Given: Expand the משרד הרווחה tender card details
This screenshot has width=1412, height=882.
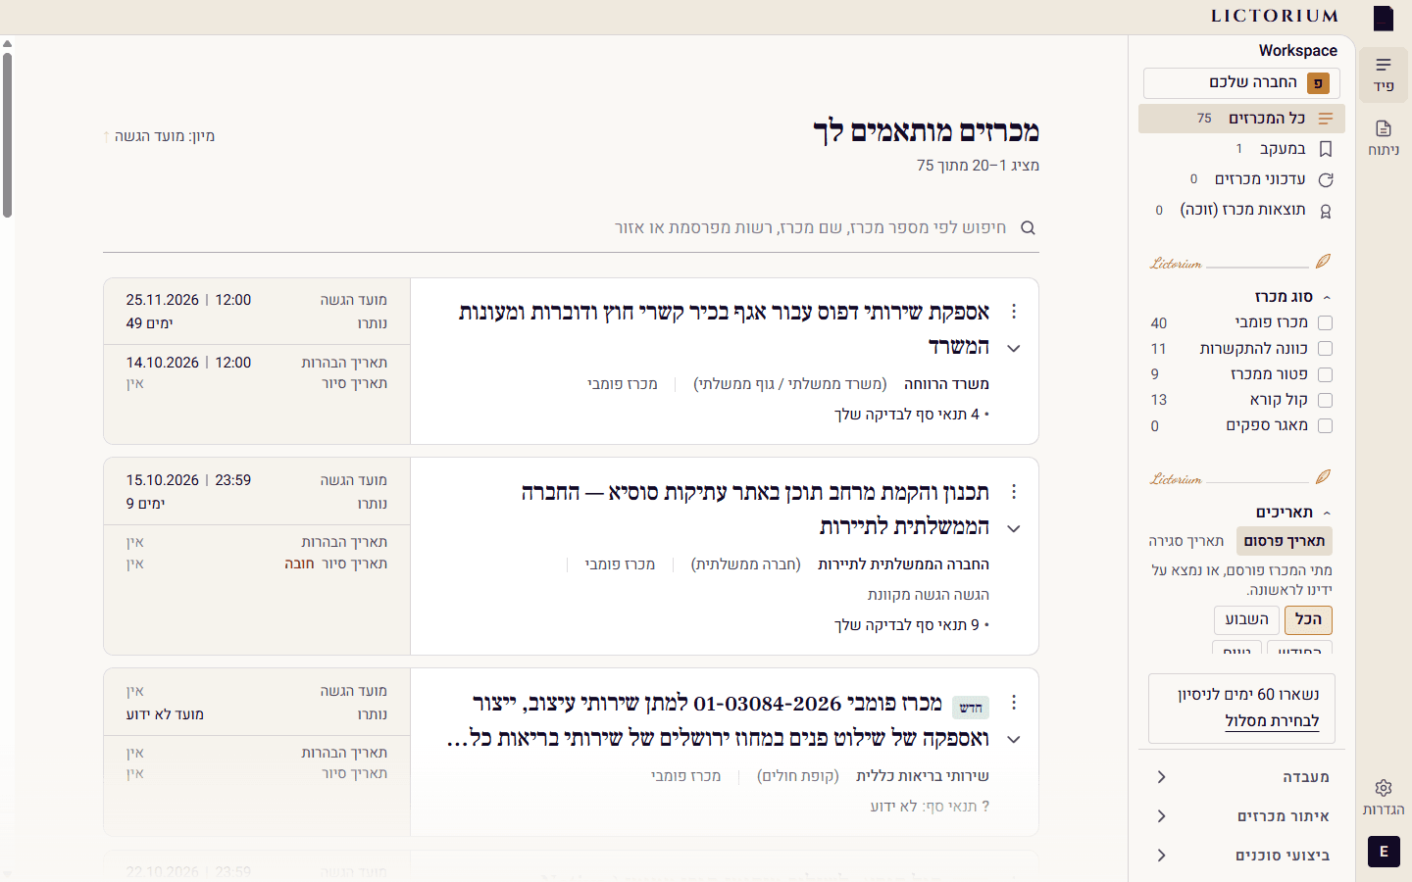Looking at the screenshot, I should point(1014,348).
